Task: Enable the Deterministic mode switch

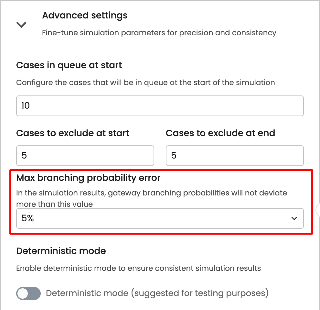Action: 28,293
